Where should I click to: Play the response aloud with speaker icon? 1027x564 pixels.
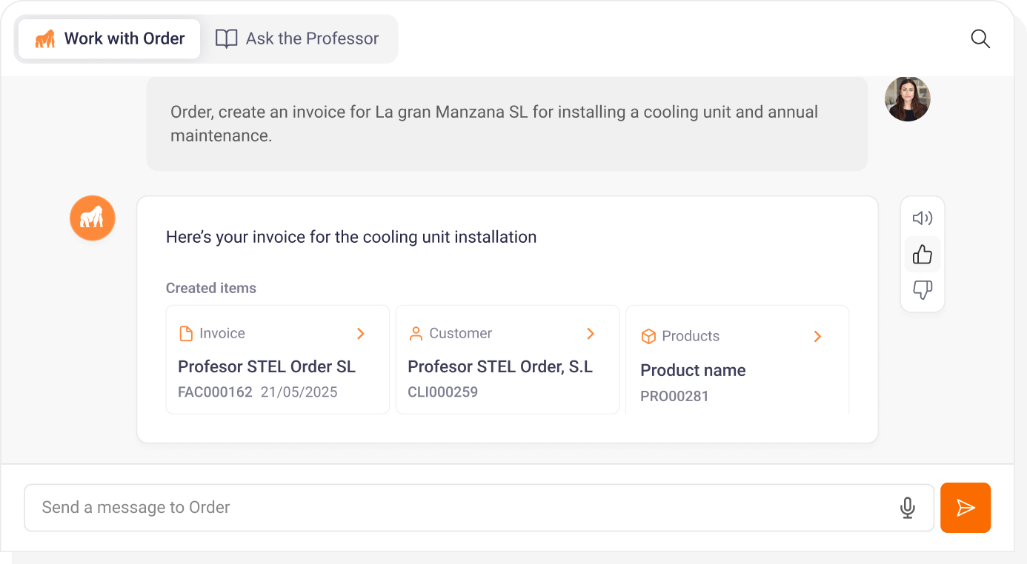click(x=922, y=218)
